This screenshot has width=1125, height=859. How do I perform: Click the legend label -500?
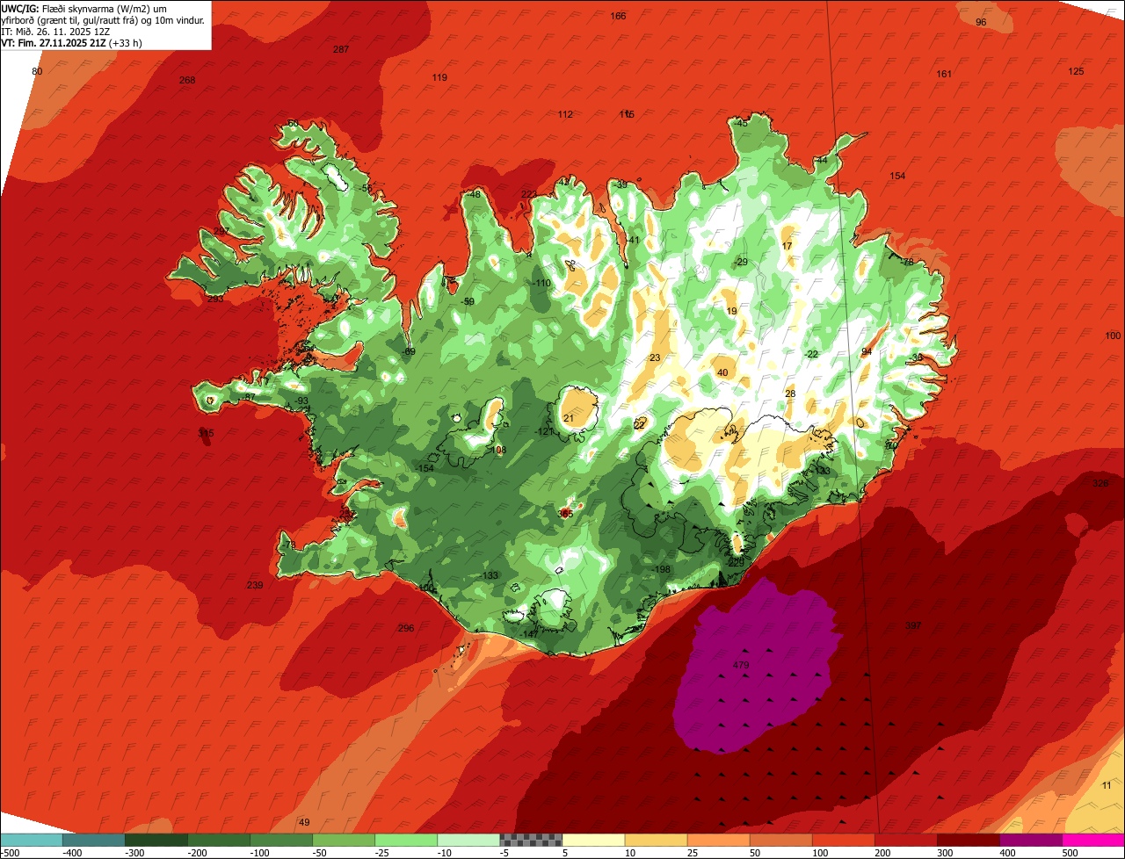(x=10, y=853)
